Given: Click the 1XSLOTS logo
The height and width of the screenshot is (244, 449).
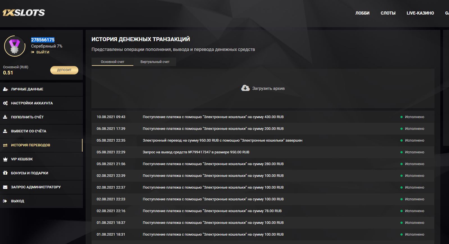Looking at the screenshot, I should (24, 13).
